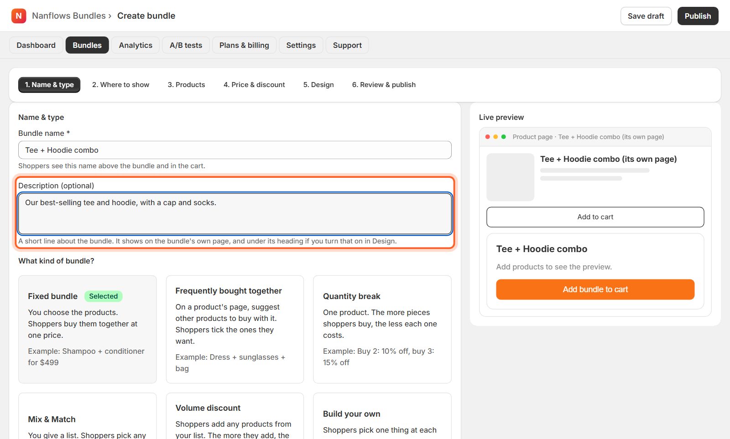Click the Nanflows N logo icon
The height and width of the screenshot is (439, 730).
click(x=19, y=16)
